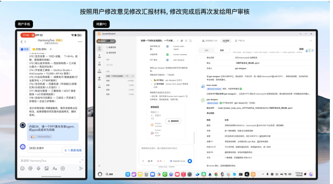333x184 pixels.
Task: Click the green check status for human-reviewer row
Action: pos(167,55)
